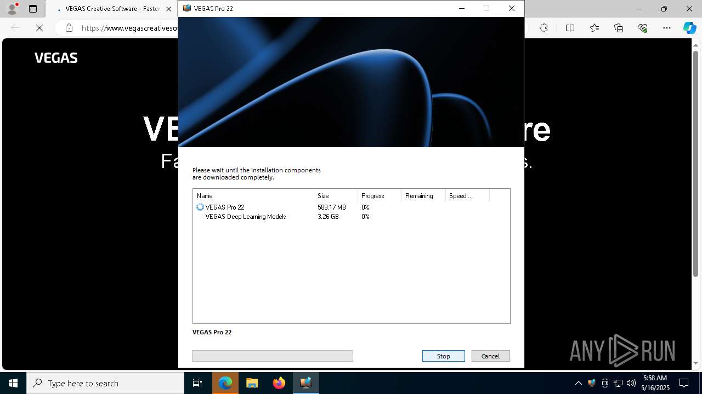Click the loading spinner beside VEGAS Pro 22
The width and height of the screenshot is (702, 394).
coord(200,207)
